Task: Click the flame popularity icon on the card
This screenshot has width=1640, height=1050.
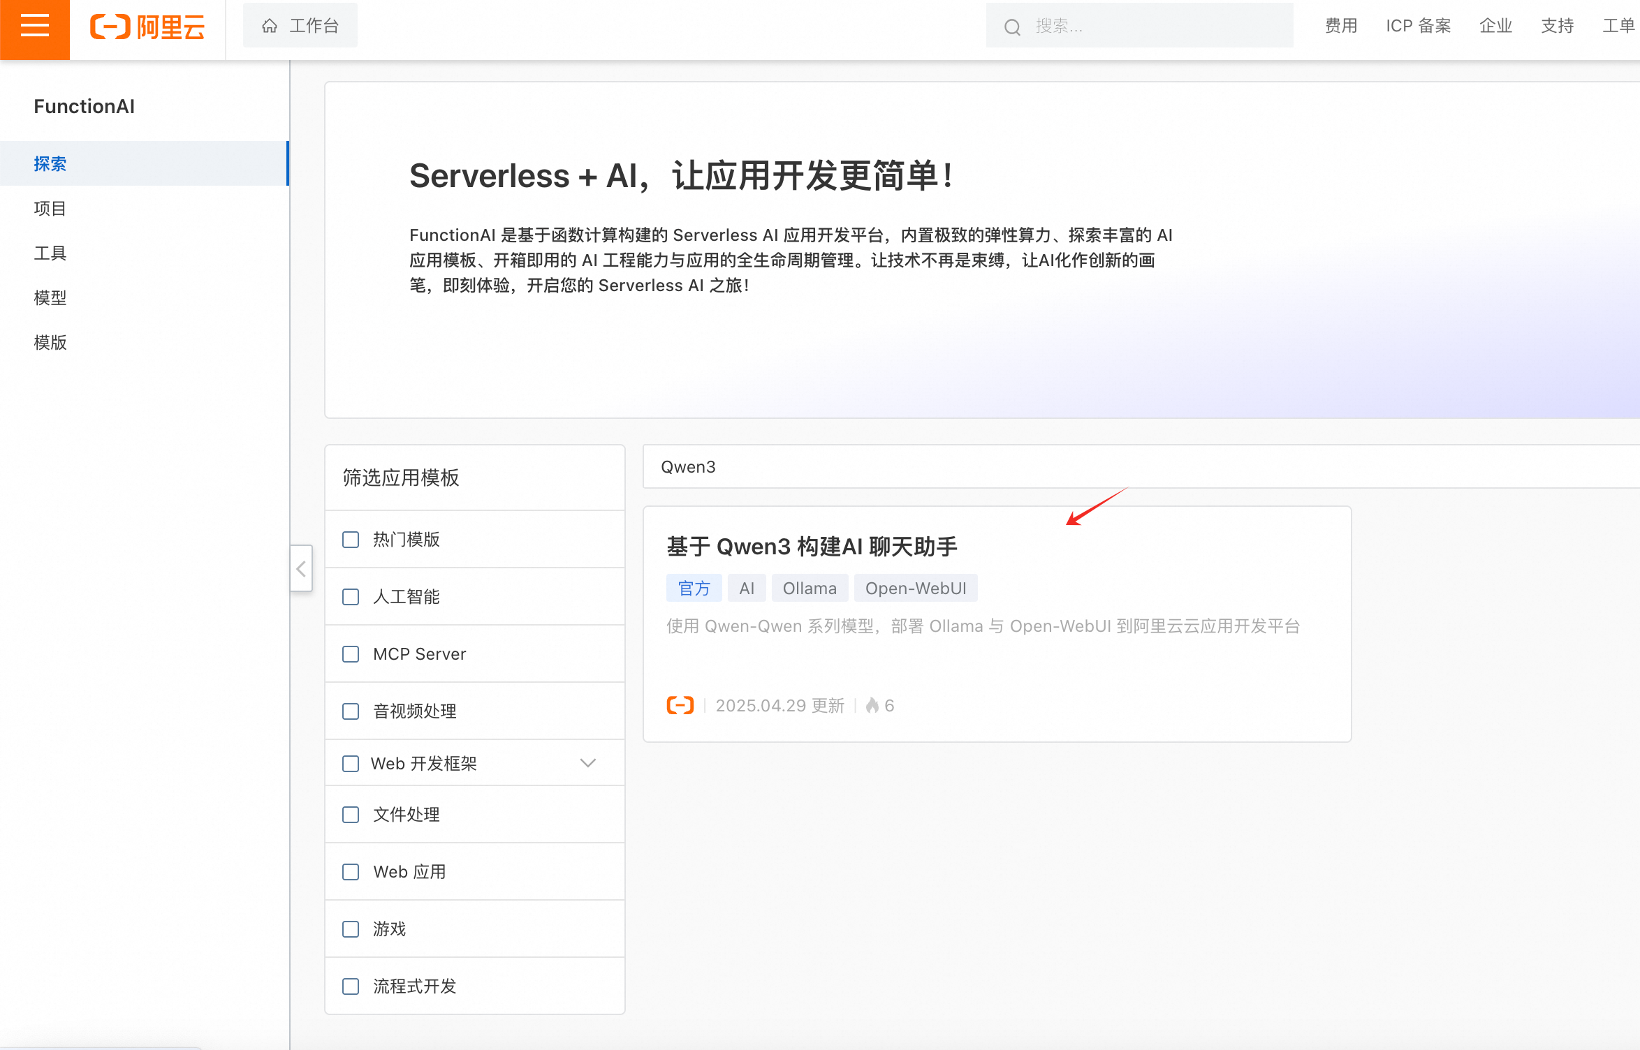Action: coord(872,705)
